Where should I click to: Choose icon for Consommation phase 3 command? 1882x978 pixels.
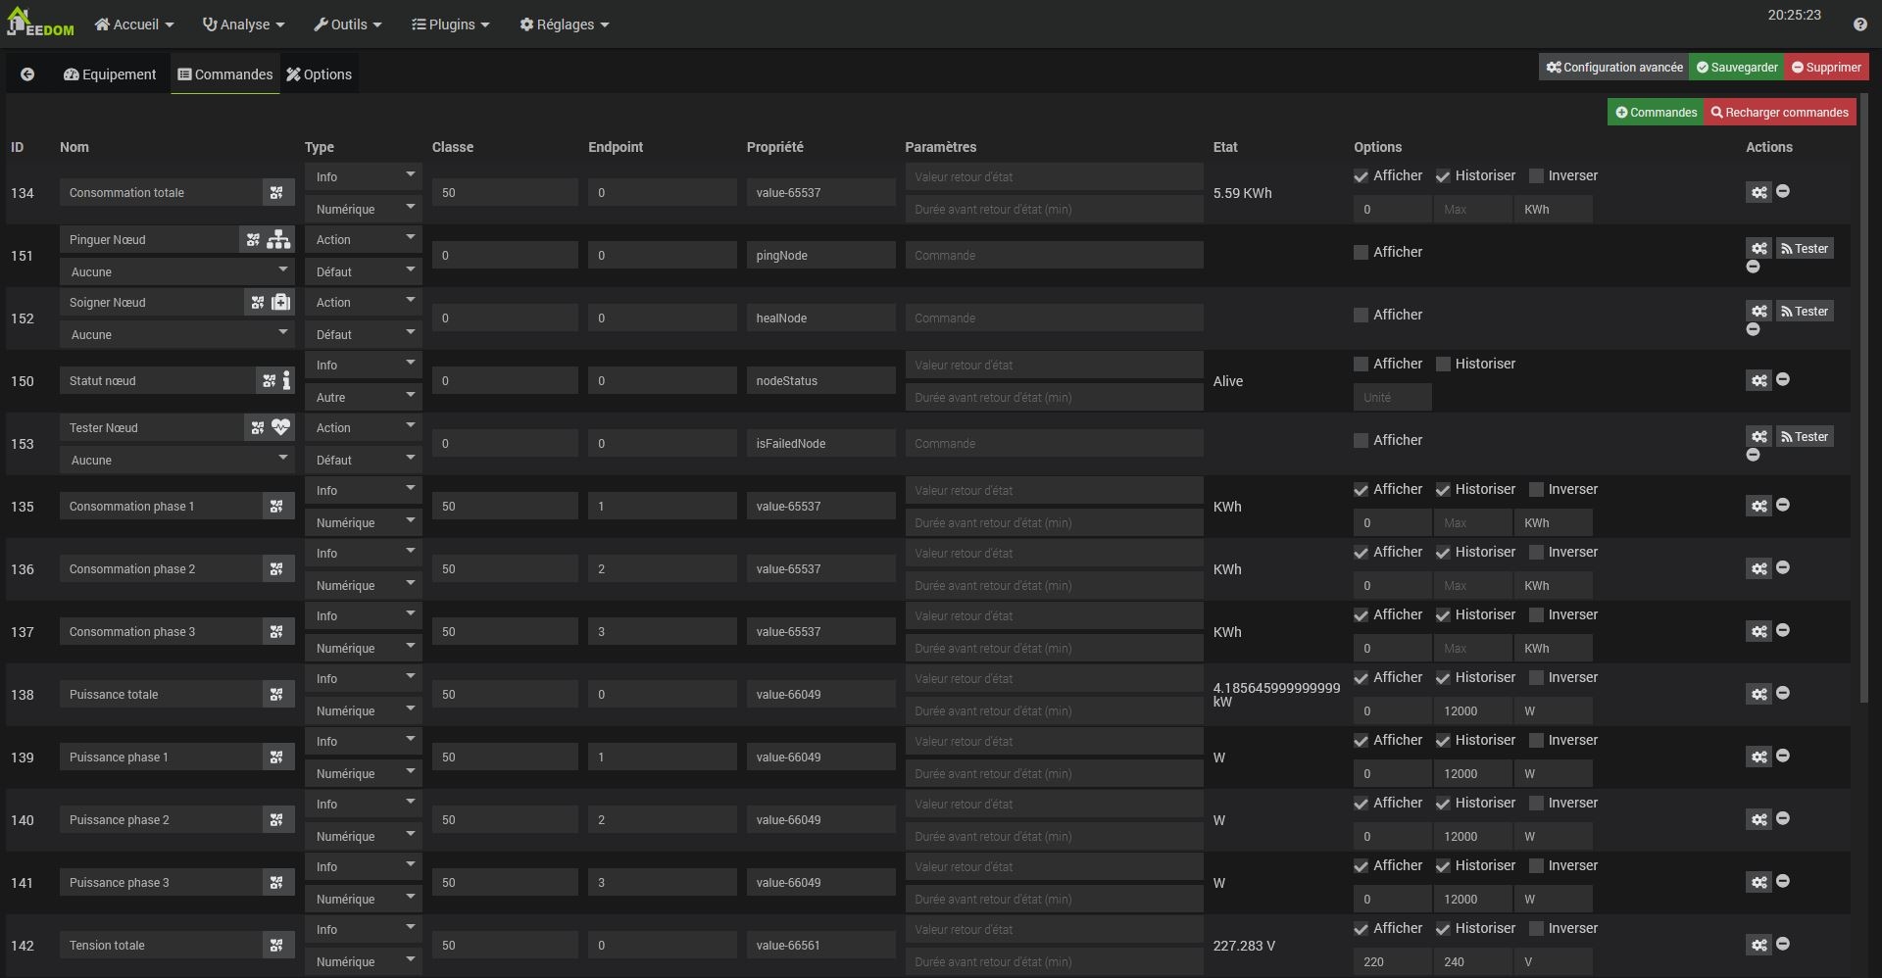pyautogui.click(x=277, y=632)
